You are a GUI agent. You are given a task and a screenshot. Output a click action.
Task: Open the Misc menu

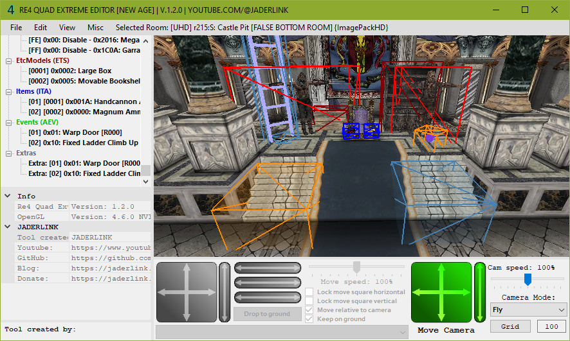[95, 28]
